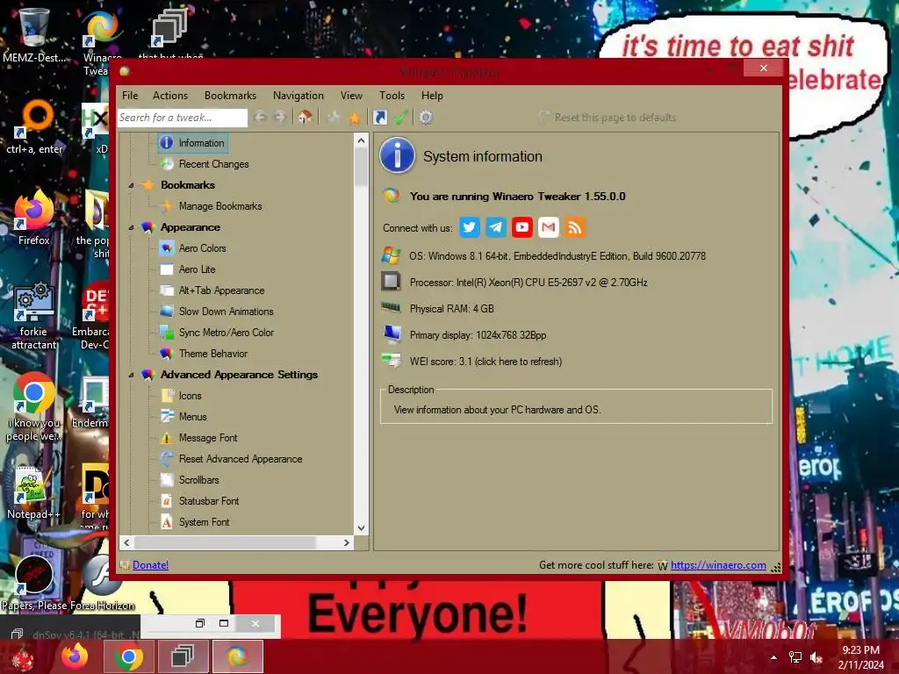The height and width of the screenshot is (674, 899).
Task: Open the Navigation menu
Action: coord(298,96)
